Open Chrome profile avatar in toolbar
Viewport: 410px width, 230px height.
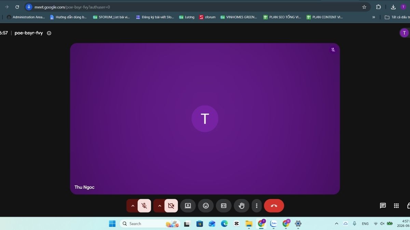pyautogui.click(x=404, y=7)
